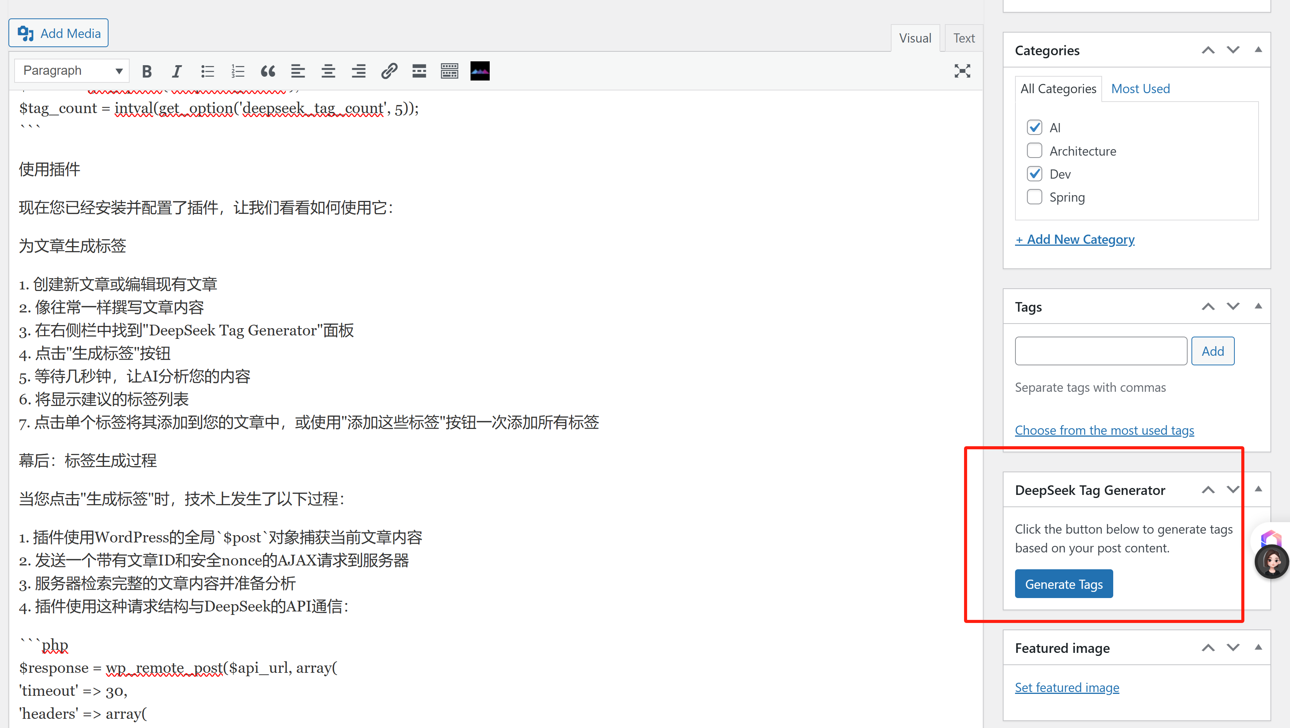Align text left
Viewport: 1290px width, 728px height.
[298, 71]
